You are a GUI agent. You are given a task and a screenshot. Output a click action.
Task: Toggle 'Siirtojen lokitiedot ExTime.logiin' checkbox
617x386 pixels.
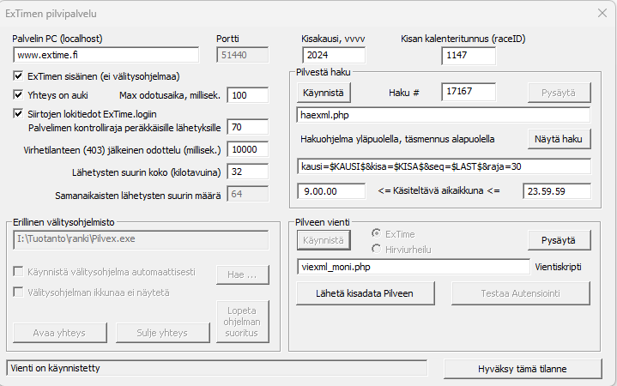tap(19, 112)
